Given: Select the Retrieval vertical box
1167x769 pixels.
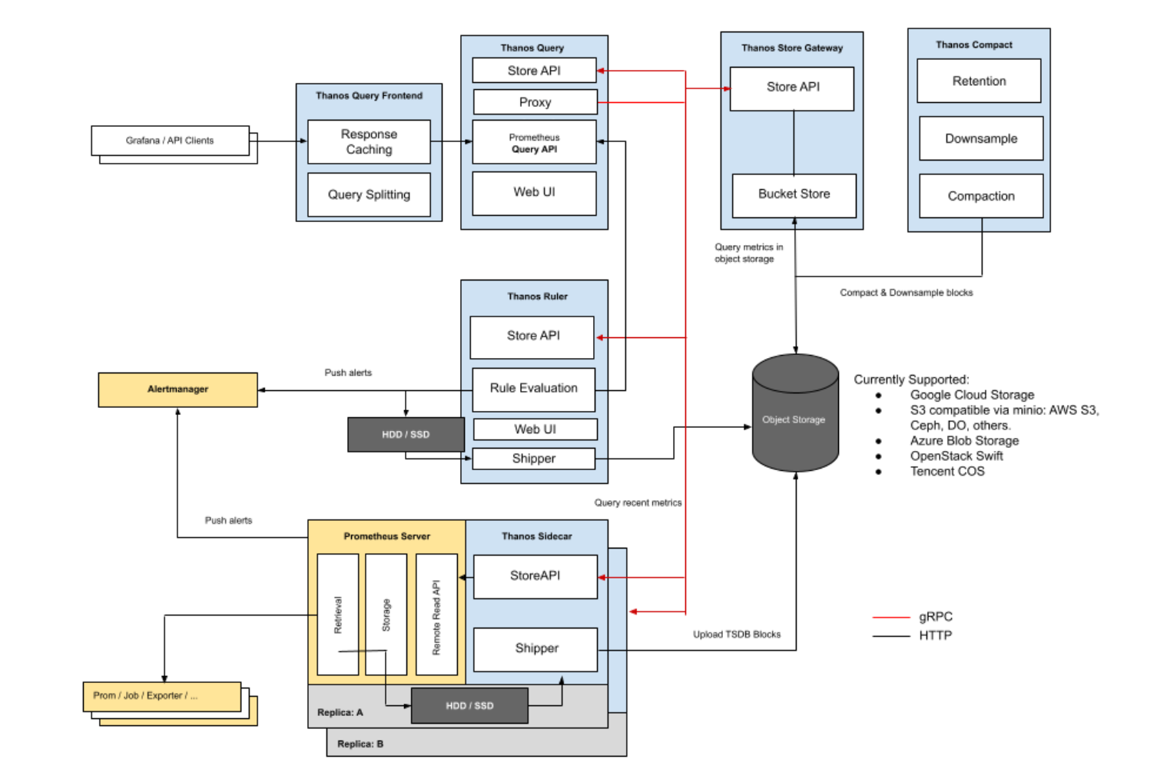Looking at the screenshot, I should coord(338,615).
